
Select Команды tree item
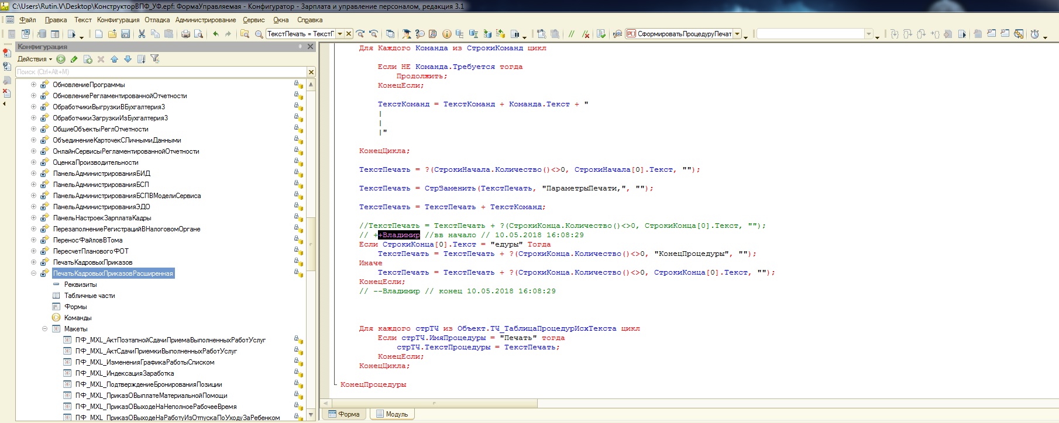[x=78, y=318]
